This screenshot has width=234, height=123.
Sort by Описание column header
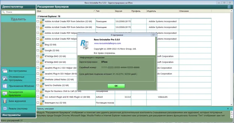195,11
